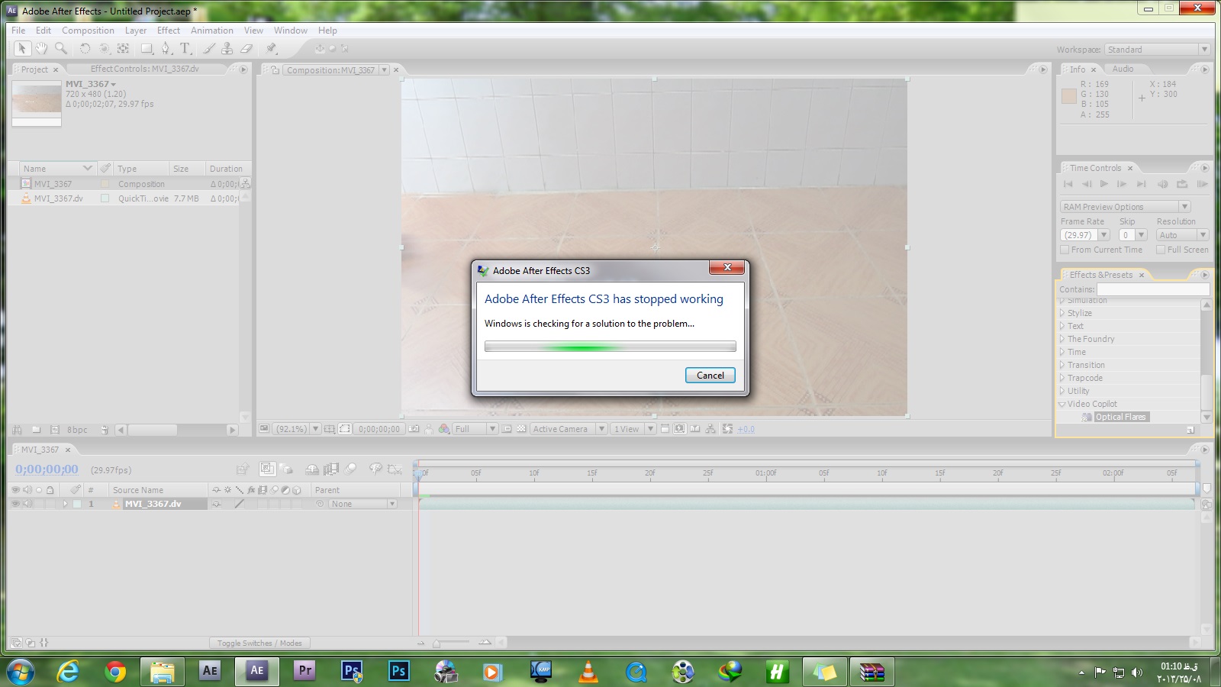Switch to the Audio panel tab
This screenshot has width=1221, height=687.
tap(1123, 69)
